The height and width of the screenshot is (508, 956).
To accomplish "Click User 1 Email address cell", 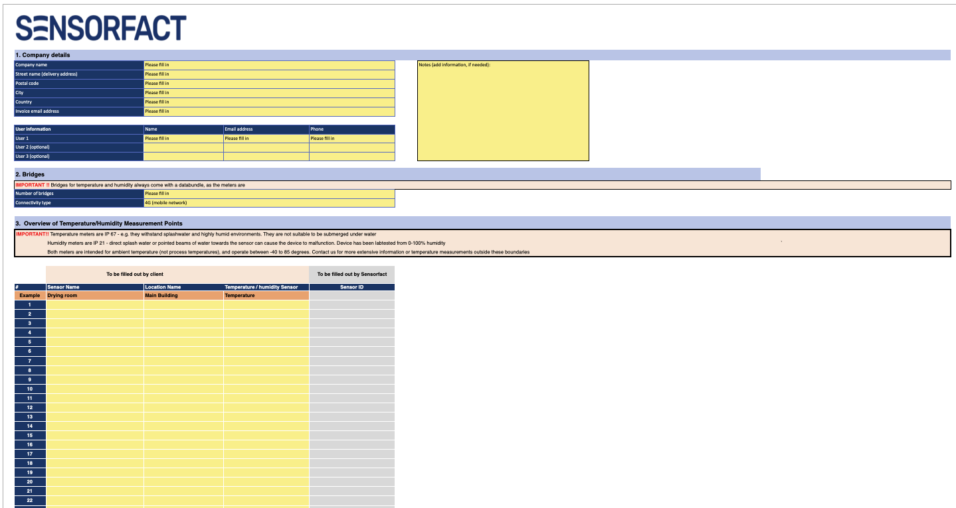I will coord(266,139).
